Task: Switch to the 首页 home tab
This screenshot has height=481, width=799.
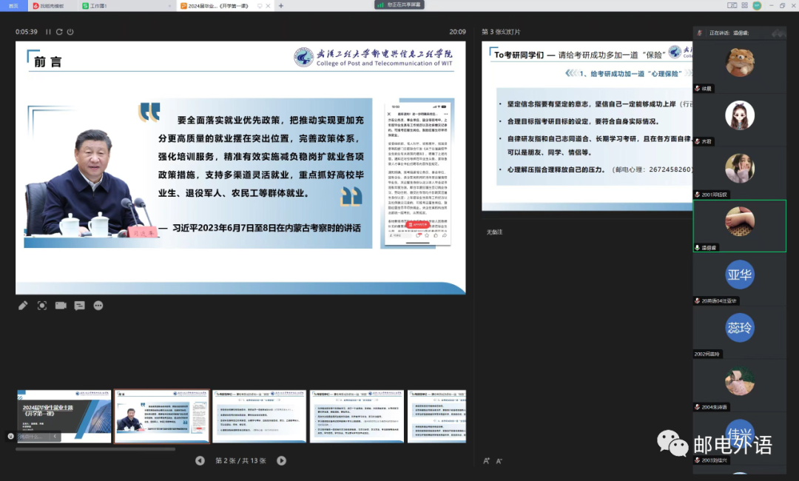Action: (x=13, y=5)
